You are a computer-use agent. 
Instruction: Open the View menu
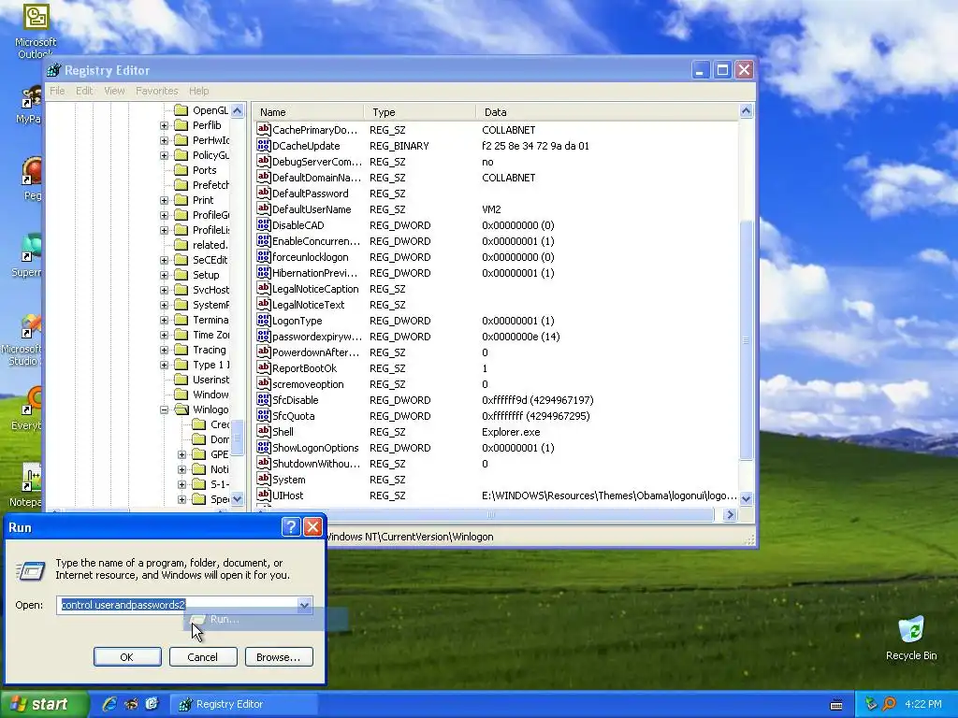click(114, 91)
